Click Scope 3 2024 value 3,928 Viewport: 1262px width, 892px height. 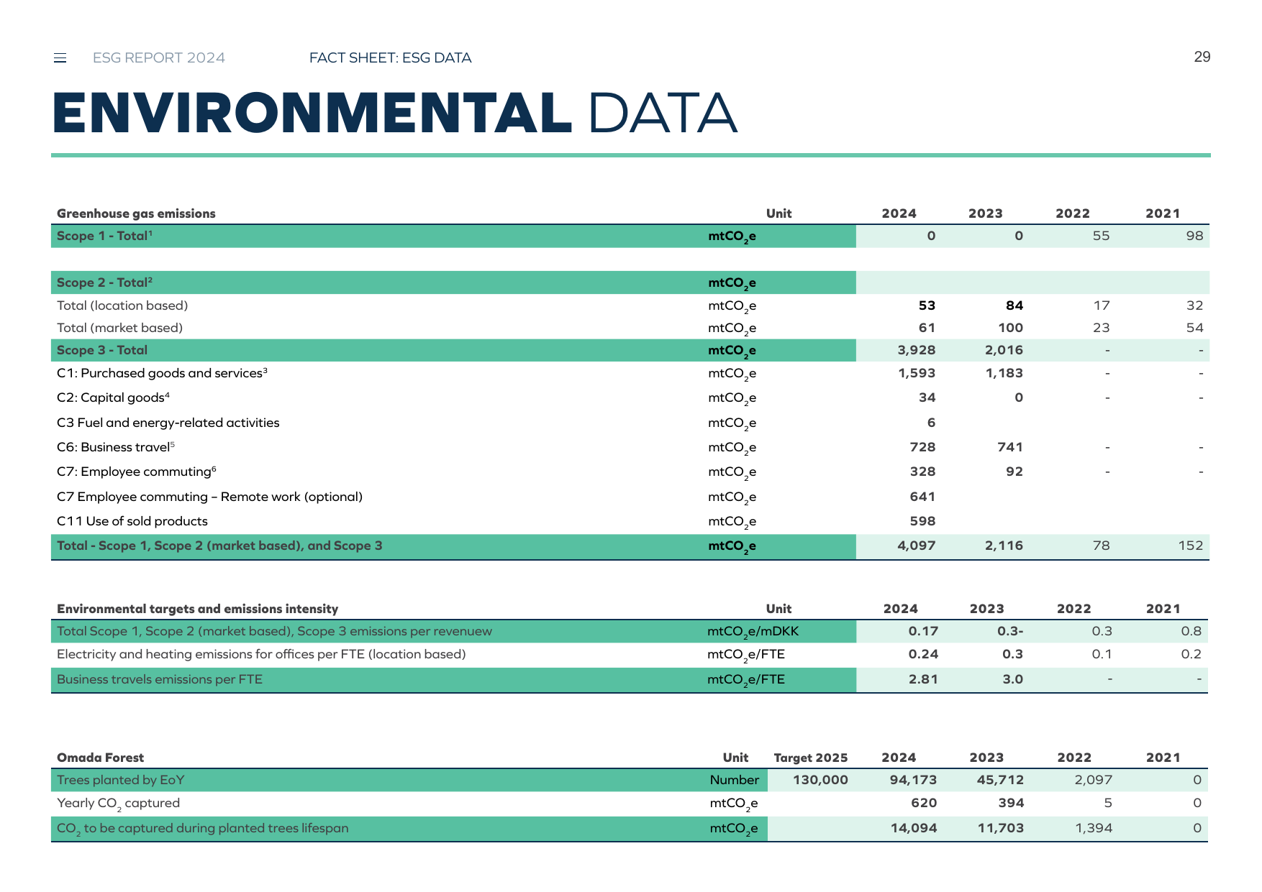point(917,350)
